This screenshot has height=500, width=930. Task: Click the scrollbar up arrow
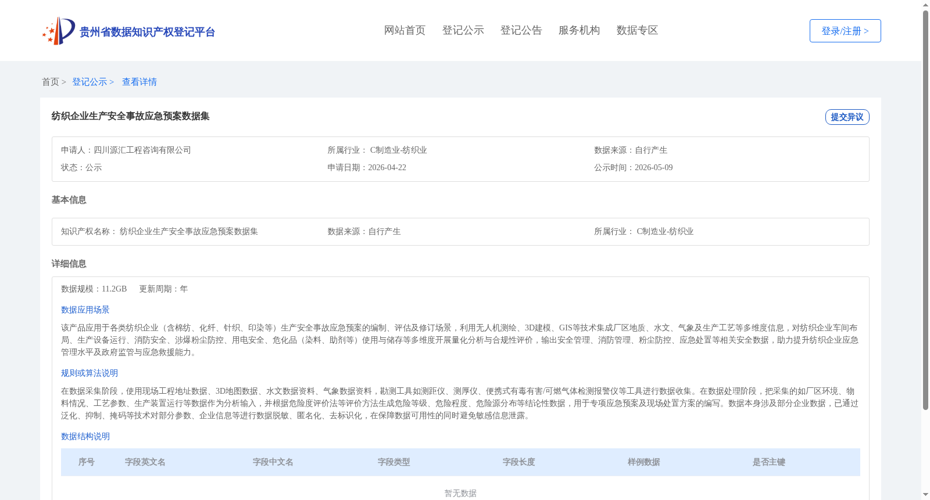(x=925, y=5)
